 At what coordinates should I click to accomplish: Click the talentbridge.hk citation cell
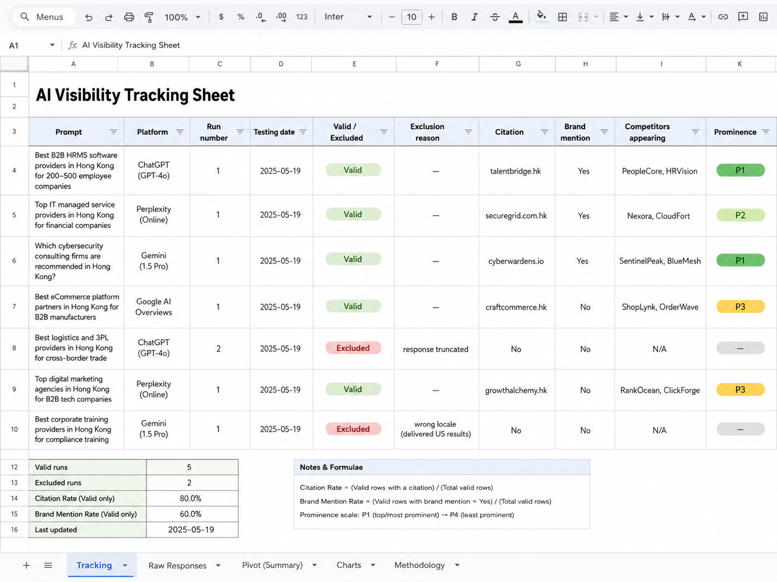click(x=516, y=171)
